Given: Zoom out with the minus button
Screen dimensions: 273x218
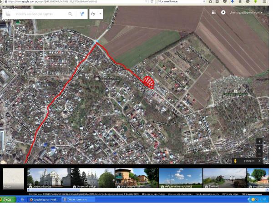Looking at the screenshot, I should [259, 154].
